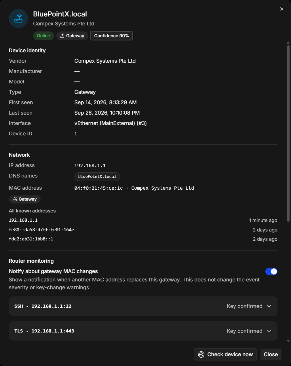Click the Vendor value Compex Systems Pte Ltd
291x366 pixels.
[x=105, y=61]
